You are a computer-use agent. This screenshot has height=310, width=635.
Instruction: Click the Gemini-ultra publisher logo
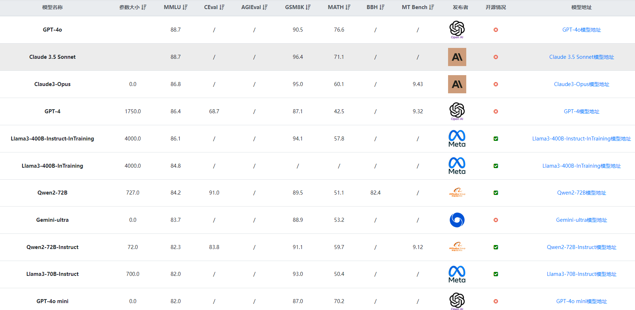tap(457, 220)
